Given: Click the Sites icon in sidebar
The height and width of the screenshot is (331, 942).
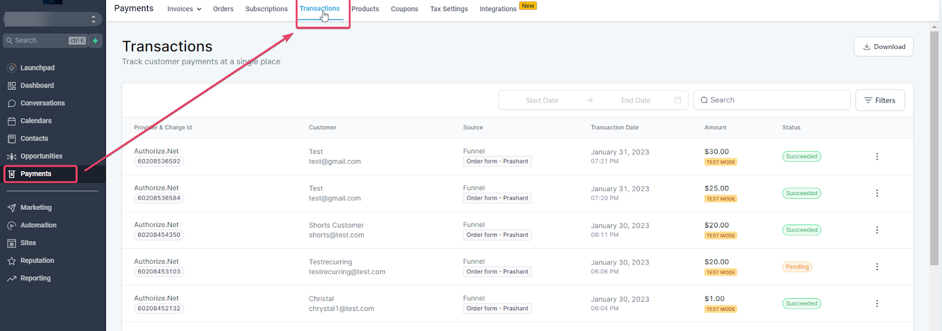Looking at the screenshot, I should 12,243.
